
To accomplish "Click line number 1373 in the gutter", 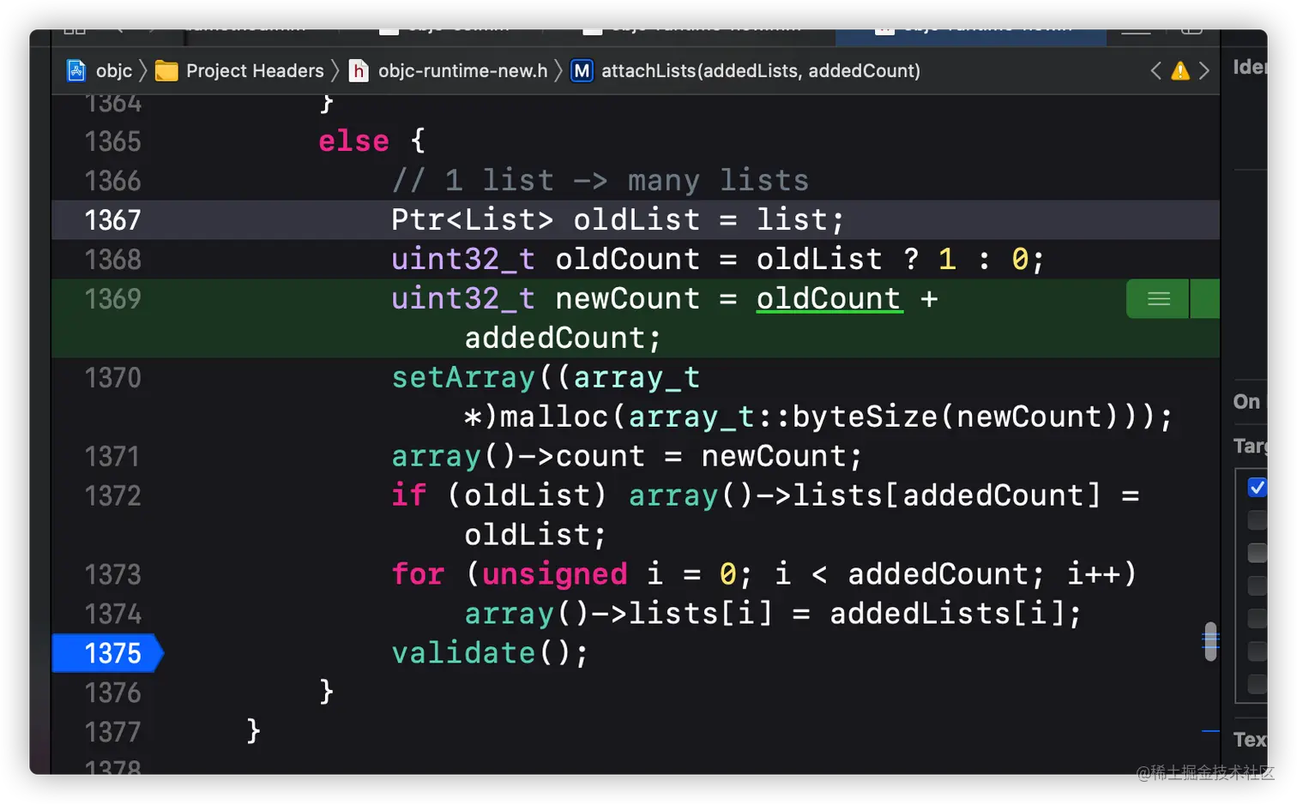I will coord(112,575).
